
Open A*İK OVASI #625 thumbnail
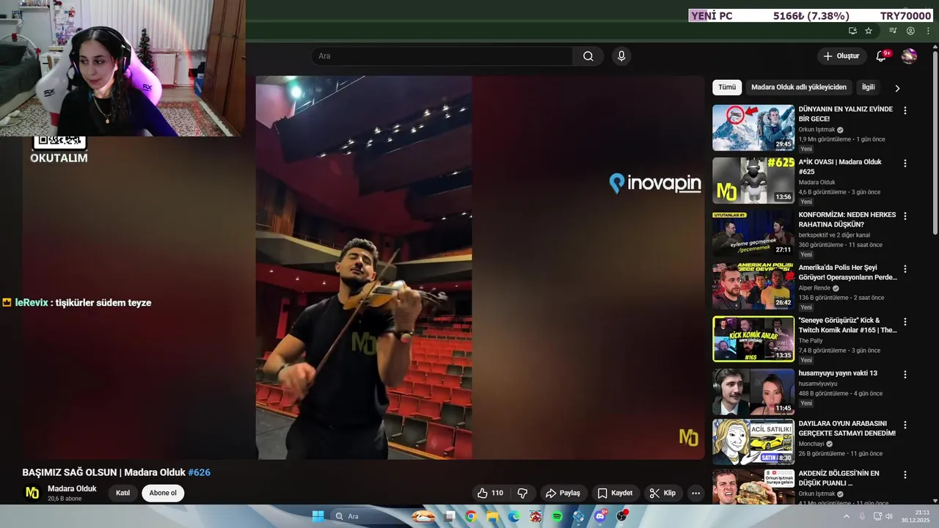tap(753, 180)
